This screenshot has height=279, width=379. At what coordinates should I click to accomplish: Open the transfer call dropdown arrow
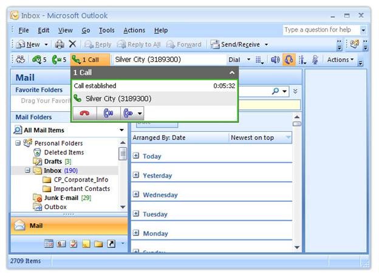click(140, 113)
